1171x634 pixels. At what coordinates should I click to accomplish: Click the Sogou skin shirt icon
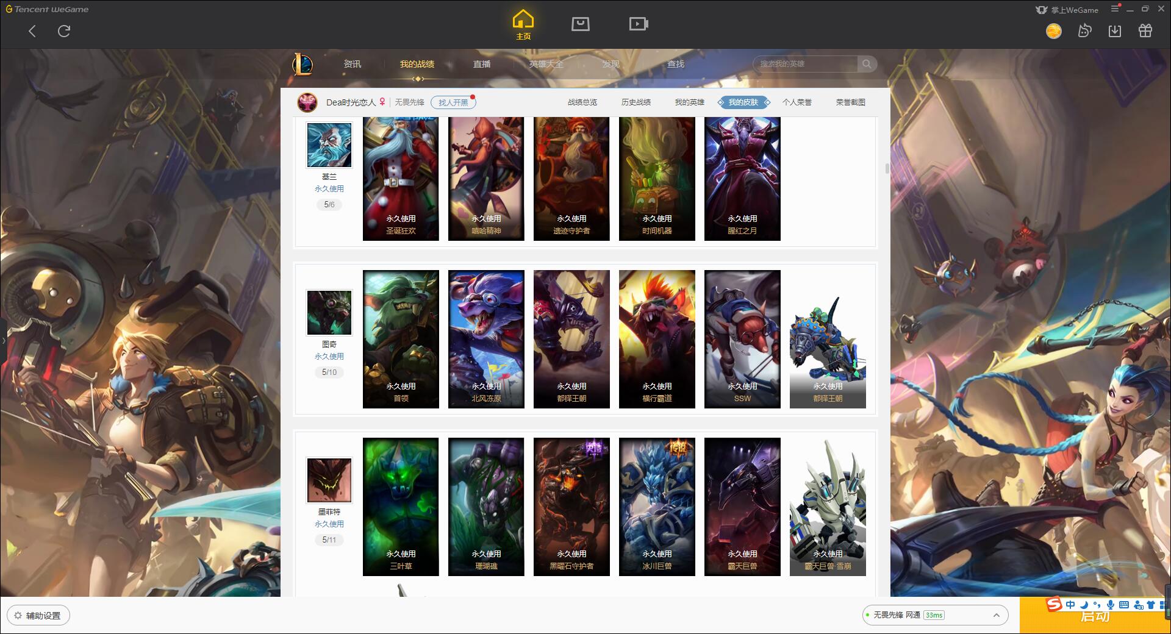click(x=1151, y=605)
